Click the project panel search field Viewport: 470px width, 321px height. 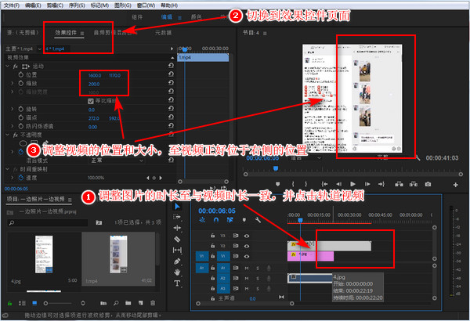pyautogui.click(x=47, y=222)
